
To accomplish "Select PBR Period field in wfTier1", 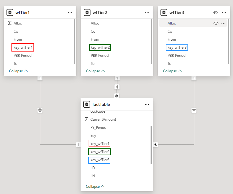I will tap(23, 55).
